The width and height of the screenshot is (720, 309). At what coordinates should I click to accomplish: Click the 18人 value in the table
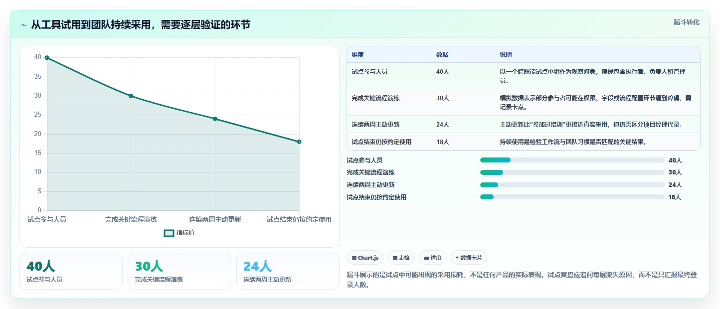(x=443, y=142)
